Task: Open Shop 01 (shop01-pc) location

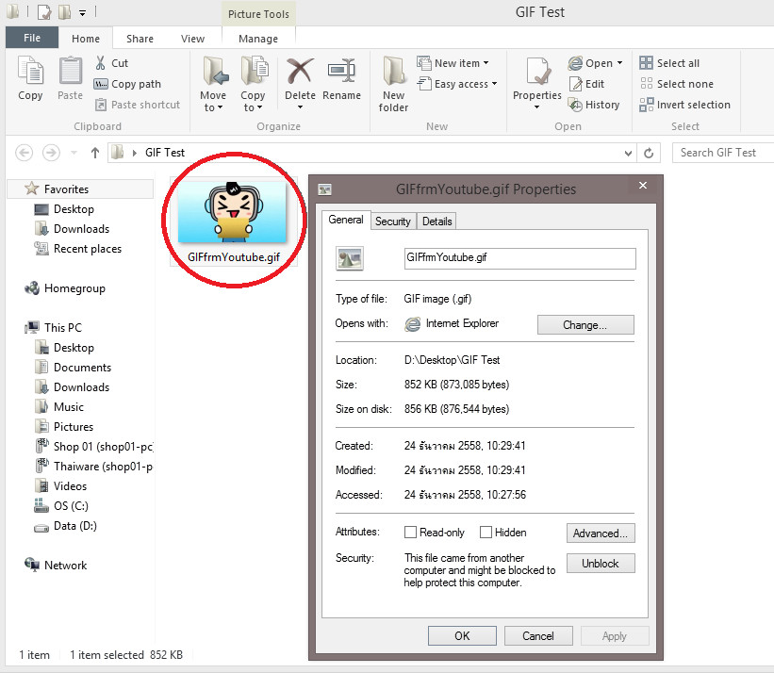Action: click(93, 447)
